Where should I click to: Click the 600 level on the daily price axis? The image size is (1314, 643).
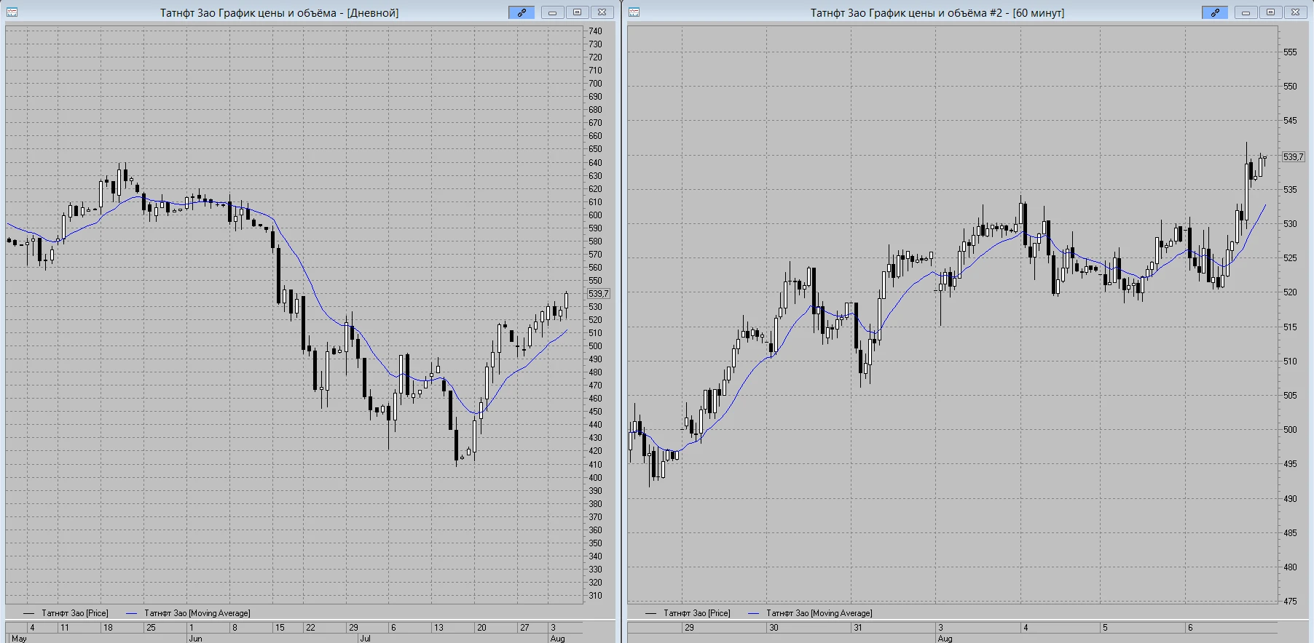[x=596, y=215]
